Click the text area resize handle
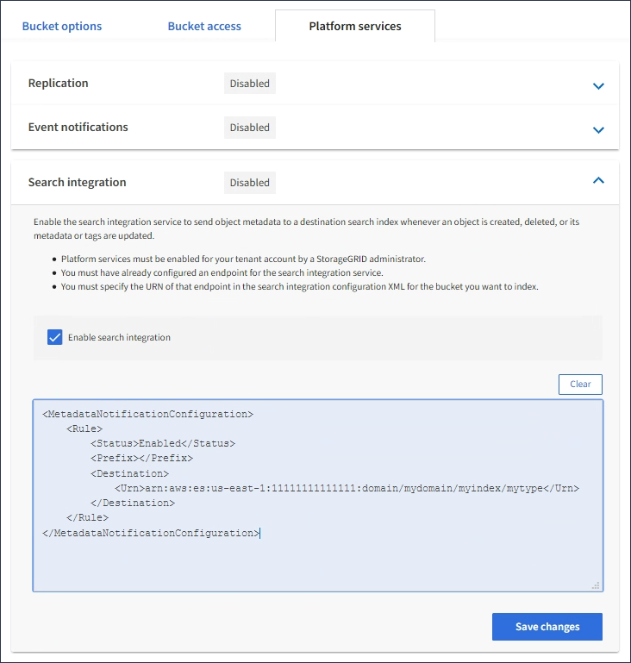 595,585
